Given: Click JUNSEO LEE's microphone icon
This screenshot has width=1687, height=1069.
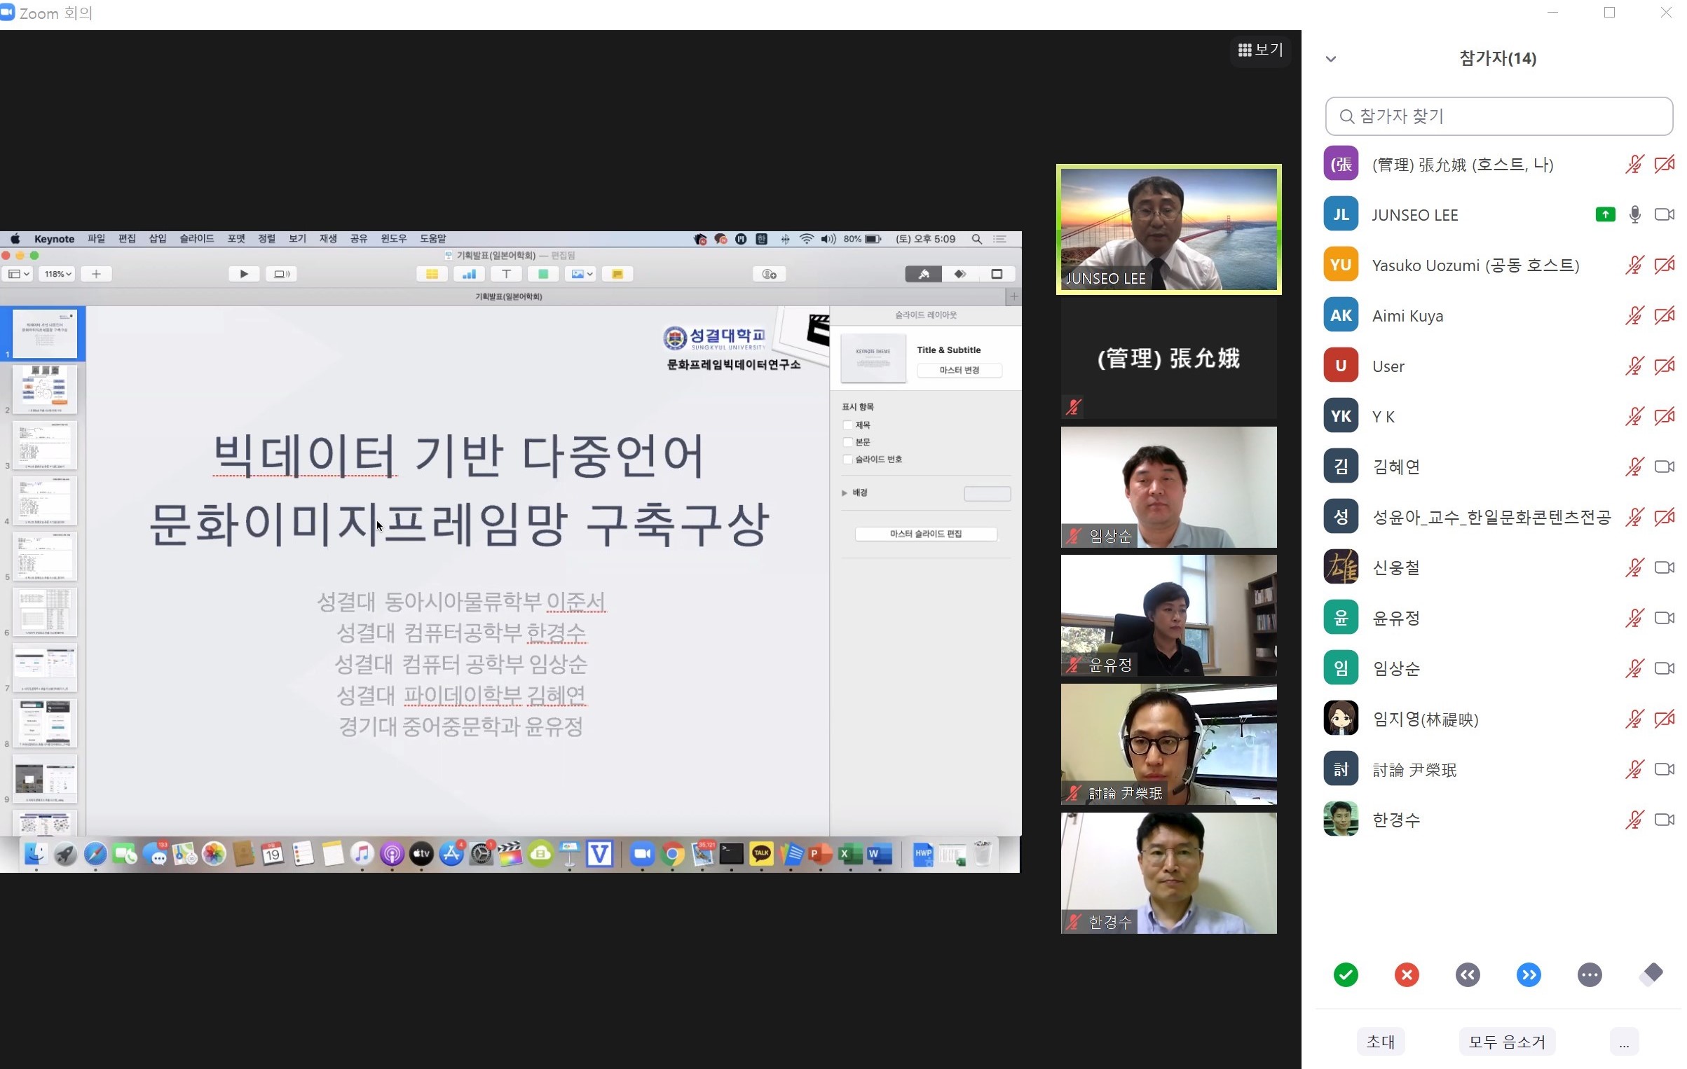Looking at the screenshot, I should pyautogui.click(x=1634, y=214).
